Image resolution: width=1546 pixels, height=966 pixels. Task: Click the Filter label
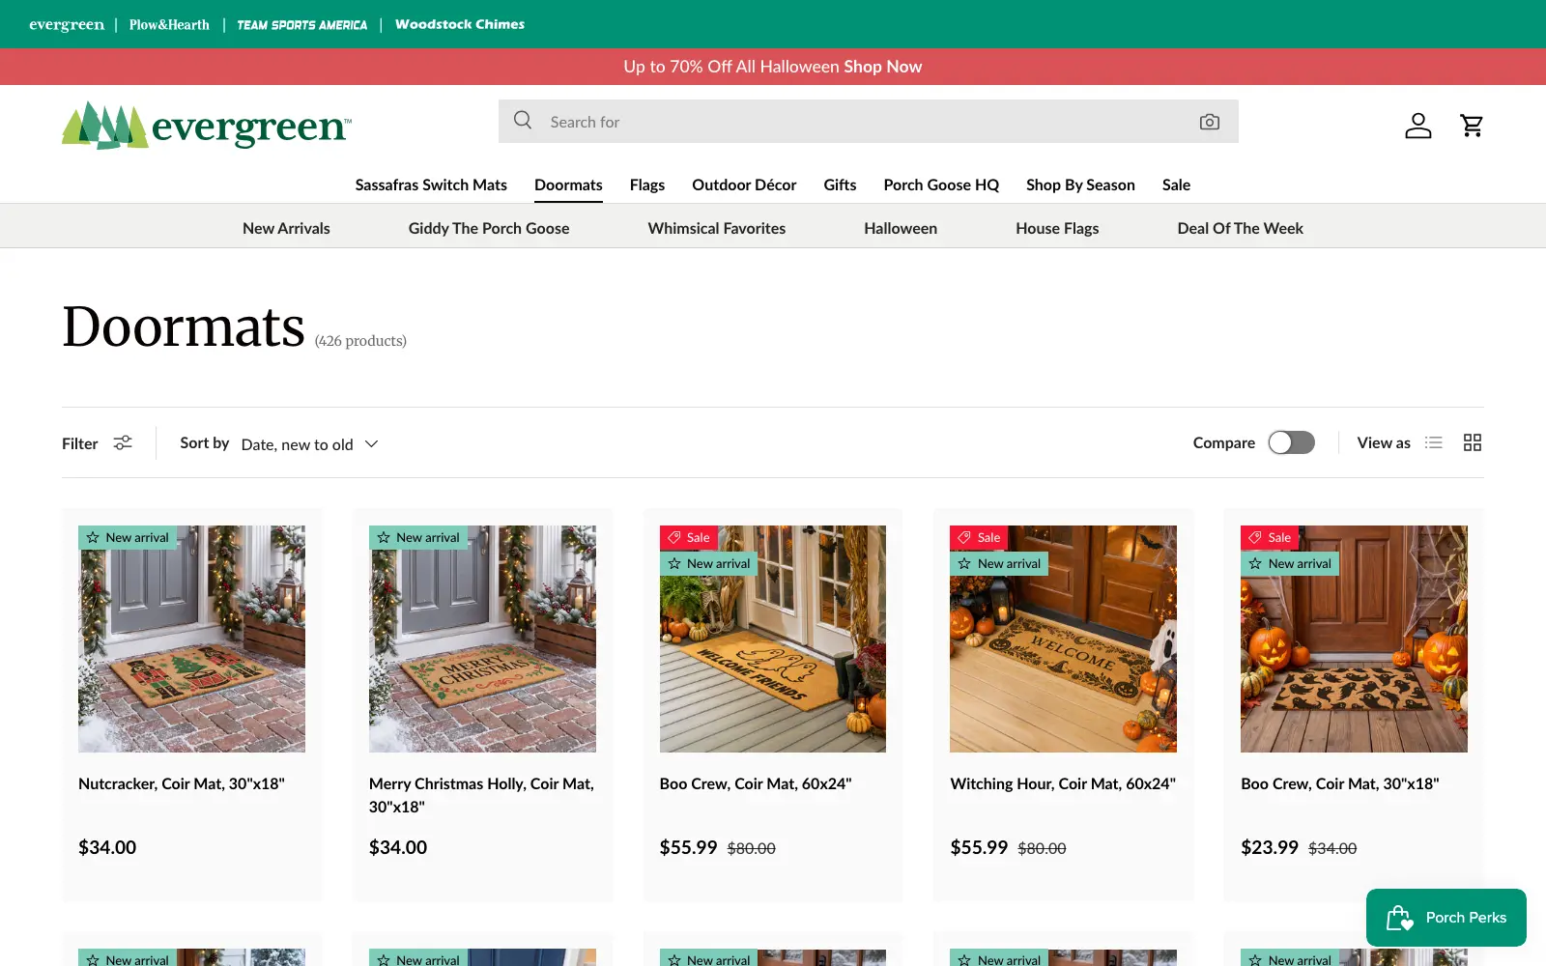coord(80,443)
